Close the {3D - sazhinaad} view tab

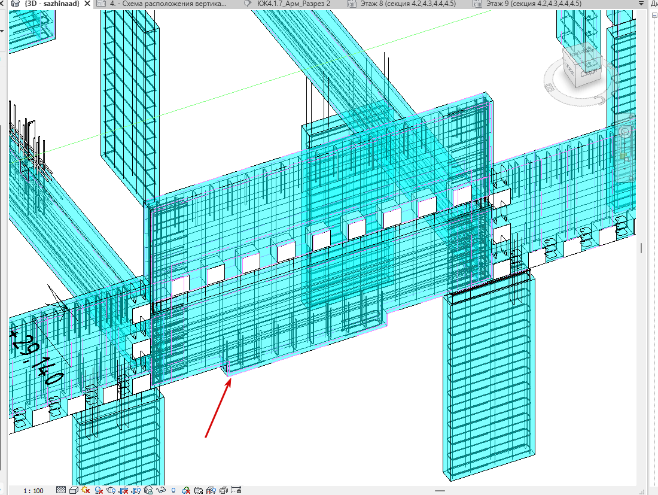[x=87, y=4]
